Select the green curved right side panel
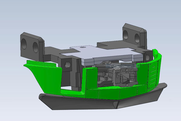Screen dimensions: 181x121 154,70
